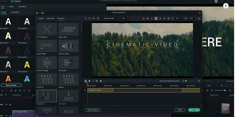
Task: Pick the Cinema style animation
Action: click(69, 46)
